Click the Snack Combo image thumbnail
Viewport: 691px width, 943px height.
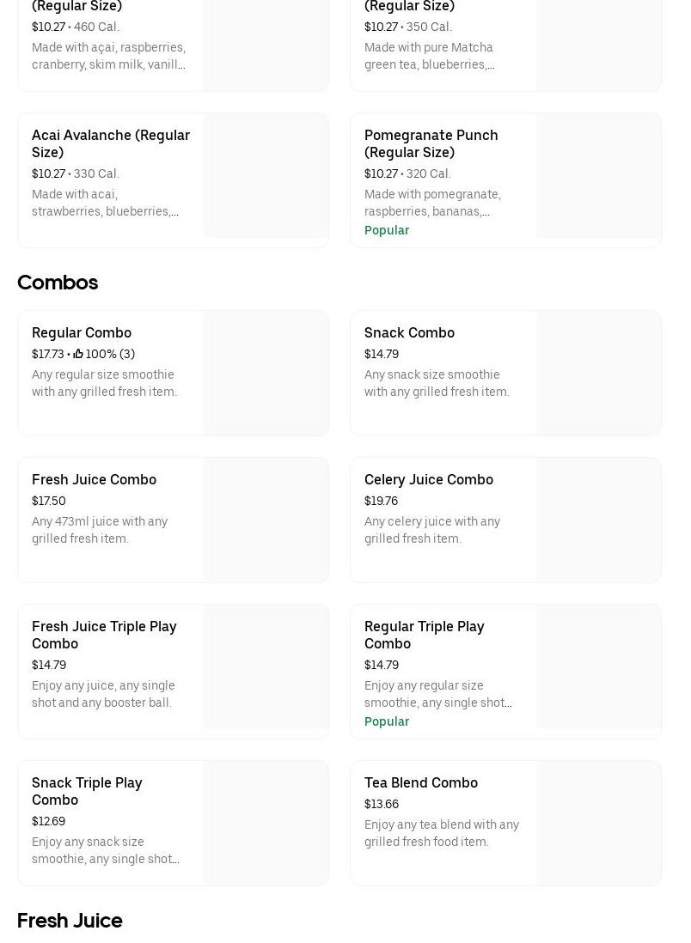(598, 373)
